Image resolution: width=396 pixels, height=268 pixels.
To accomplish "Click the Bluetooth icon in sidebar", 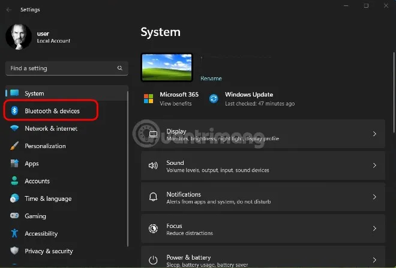I will pyautogui.click(x=14, y=111).
